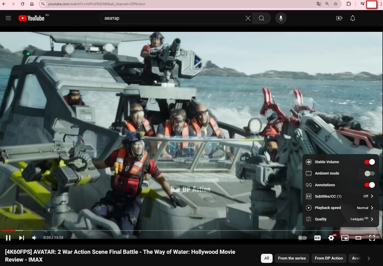Viewport: 383px width, 266px height.
Task: Mute the video volume
Action: point(34,238)
